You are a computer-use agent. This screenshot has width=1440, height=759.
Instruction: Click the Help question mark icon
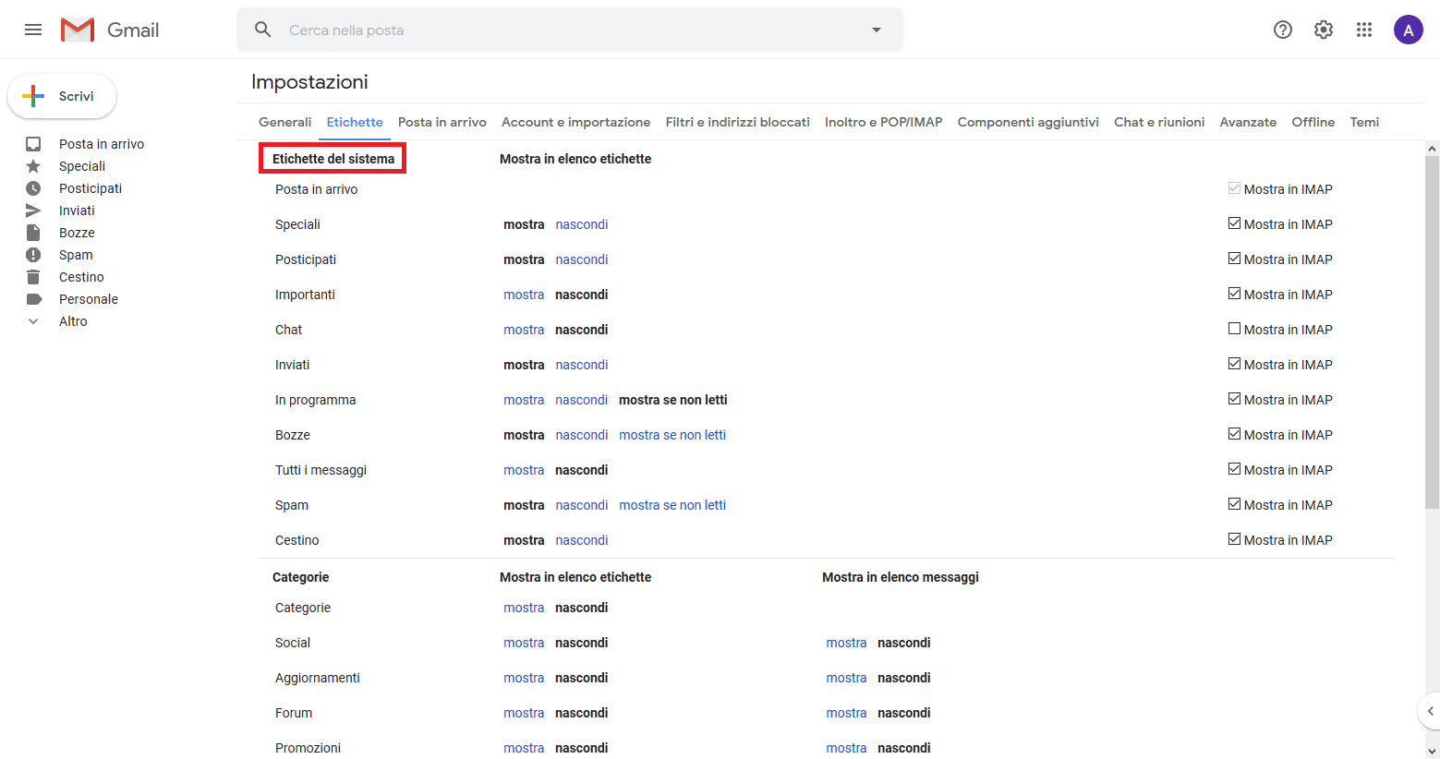pyautogui.click(x=1282, y=30)
